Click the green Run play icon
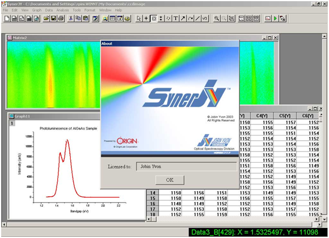329x238 pixels. point(275,19)
